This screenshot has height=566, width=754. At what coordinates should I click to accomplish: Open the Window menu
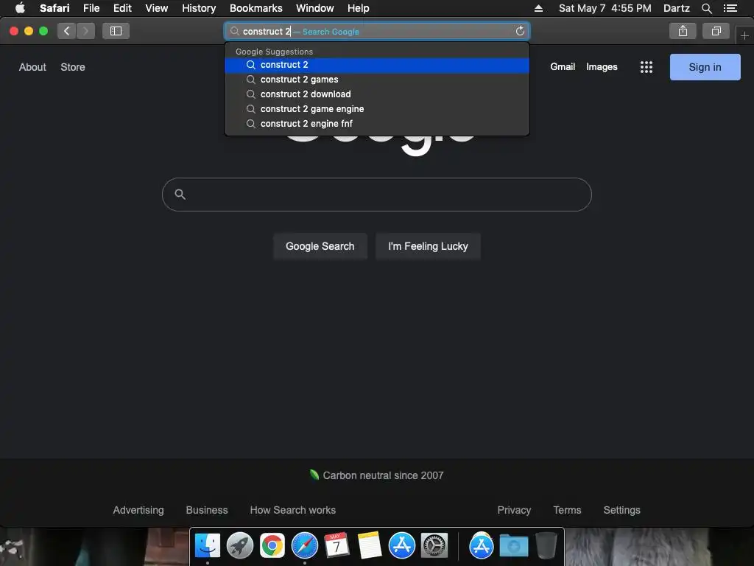[x=315, y=8]
